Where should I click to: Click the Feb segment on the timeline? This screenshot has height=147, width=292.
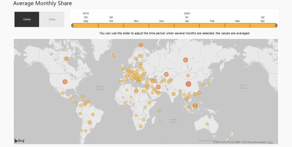(x=212, y=26)
